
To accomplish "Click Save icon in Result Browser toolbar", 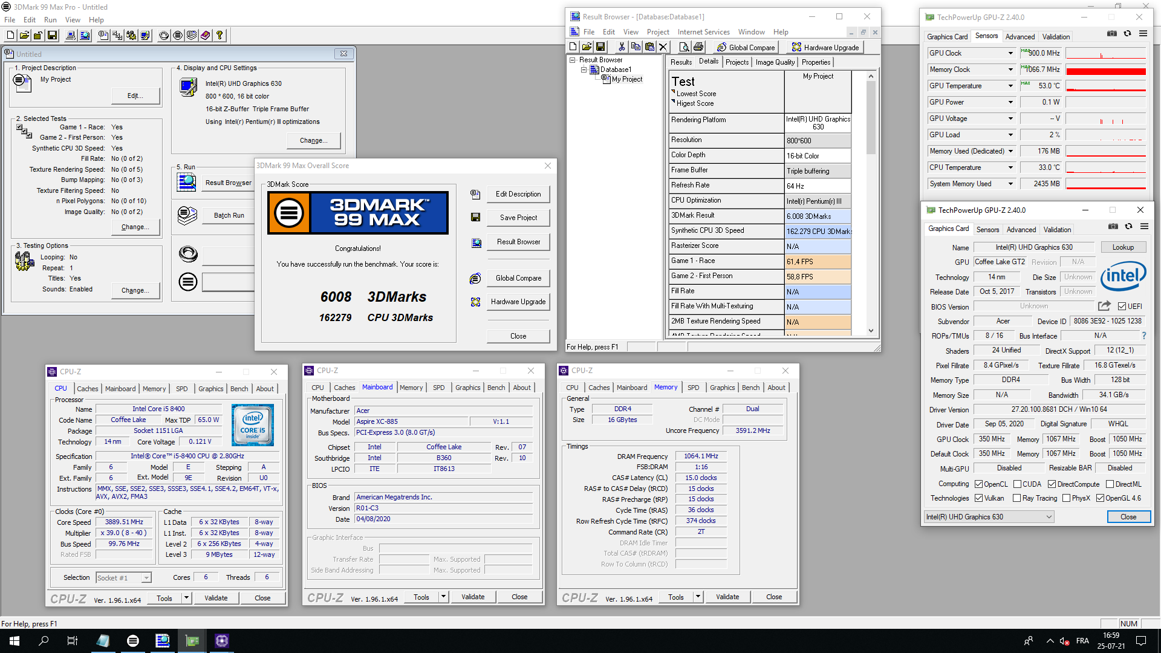I will (600, 47).
